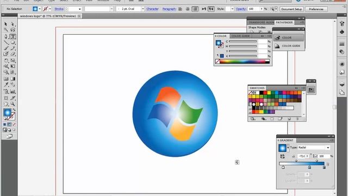Image resolution: width=348 pixels, height=196 pixels.
Task: Switch to the Pathfinder tab
Action: tap(284, 22)
